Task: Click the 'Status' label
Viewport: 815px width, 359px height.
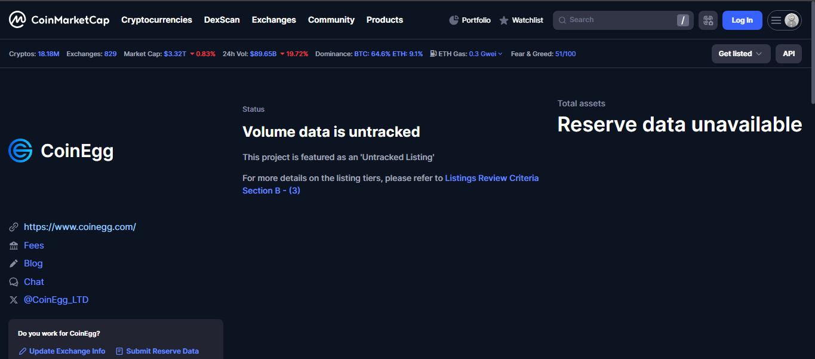Action: pyautogui.click(x=253, y=109)
